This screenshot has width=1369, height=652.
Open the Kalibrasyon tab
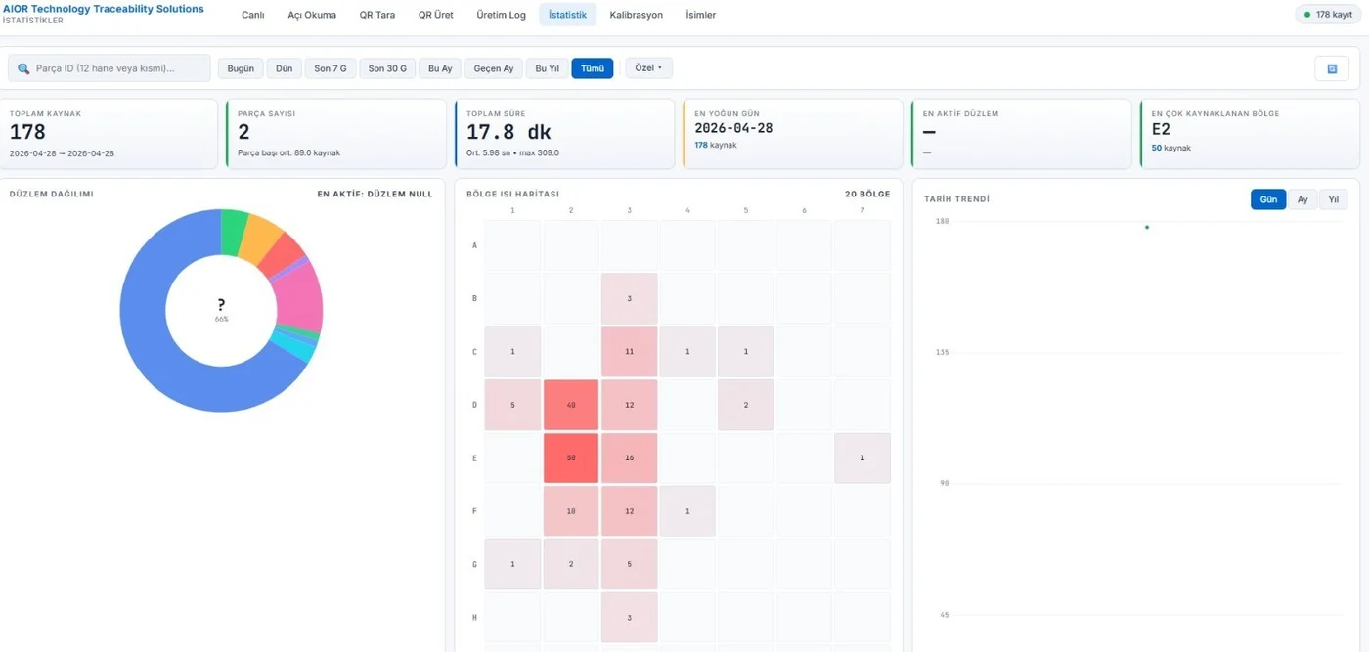click(636, 15)
